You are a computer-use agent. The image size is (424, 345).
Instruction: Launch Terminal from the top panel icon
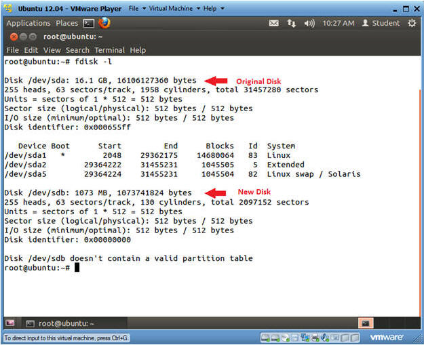pos(89,23)
